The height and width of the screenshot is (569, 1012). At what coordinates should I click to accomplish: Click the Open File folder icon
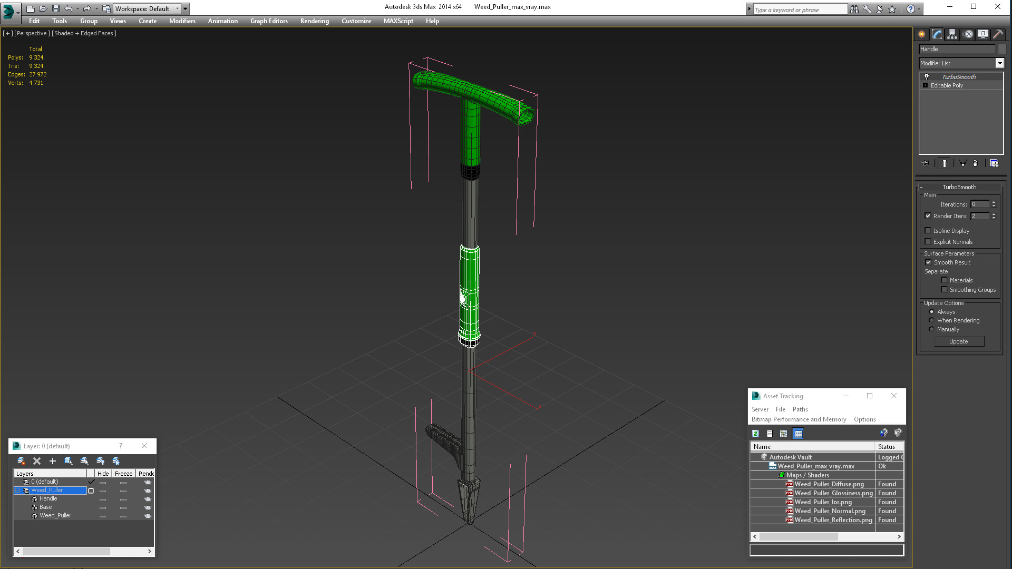[x=43, y=8]
